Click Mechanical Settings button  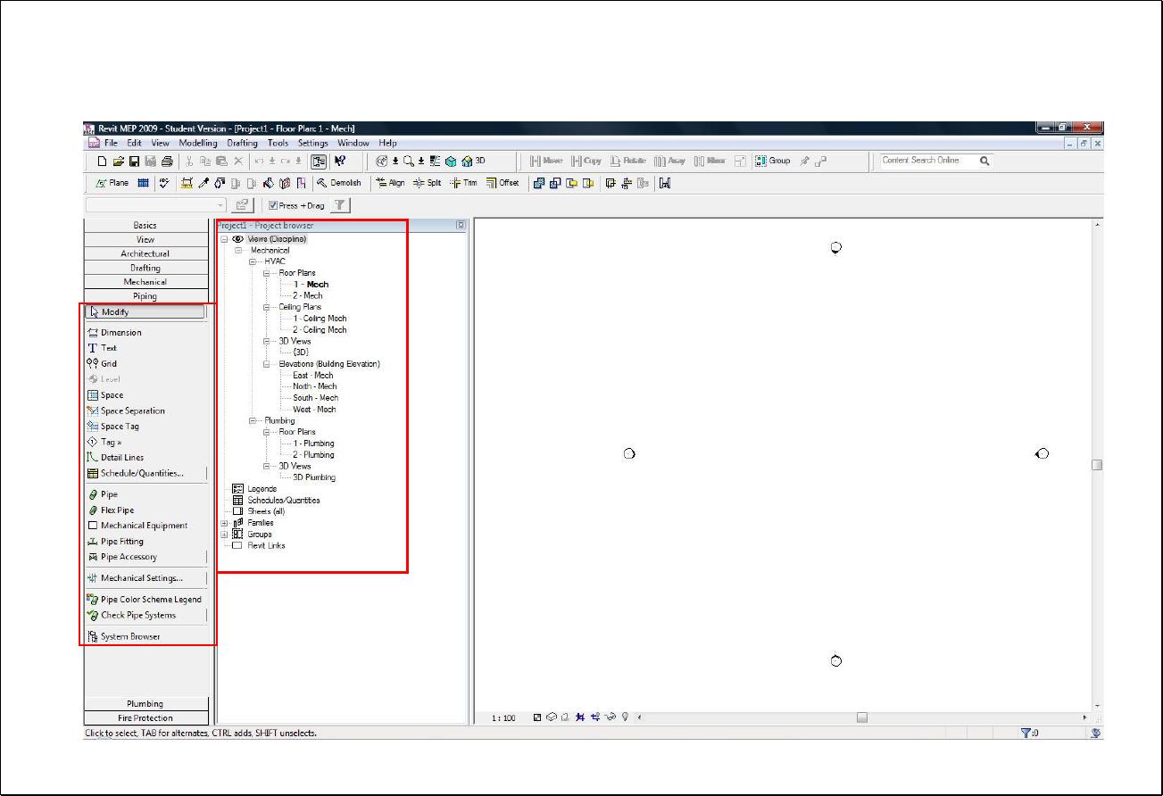[141, 578]
